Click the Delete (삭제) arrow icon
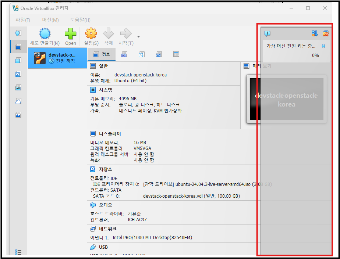 pos(109,33)
